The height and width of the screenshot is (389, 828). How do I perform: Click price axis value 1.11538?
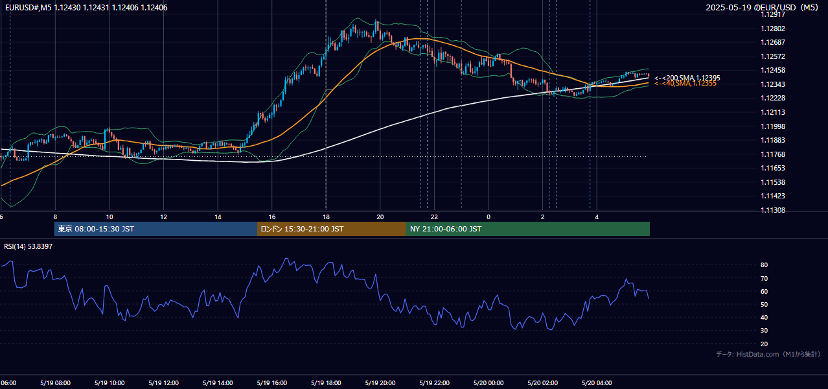click(773, 182)
